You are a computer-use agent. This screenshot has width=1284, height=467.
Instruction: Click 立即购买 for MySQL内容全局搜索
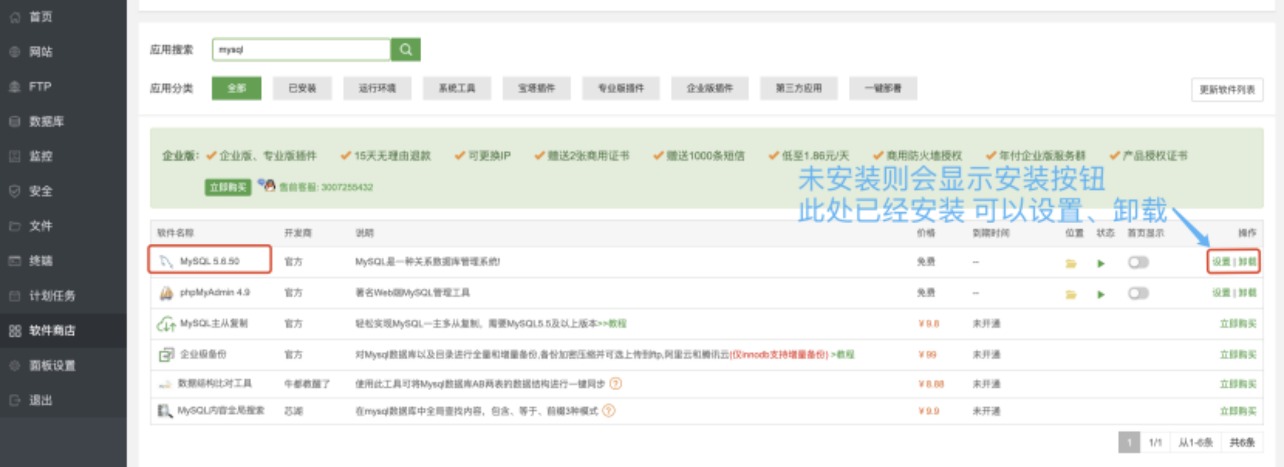tap(1238, 411)
